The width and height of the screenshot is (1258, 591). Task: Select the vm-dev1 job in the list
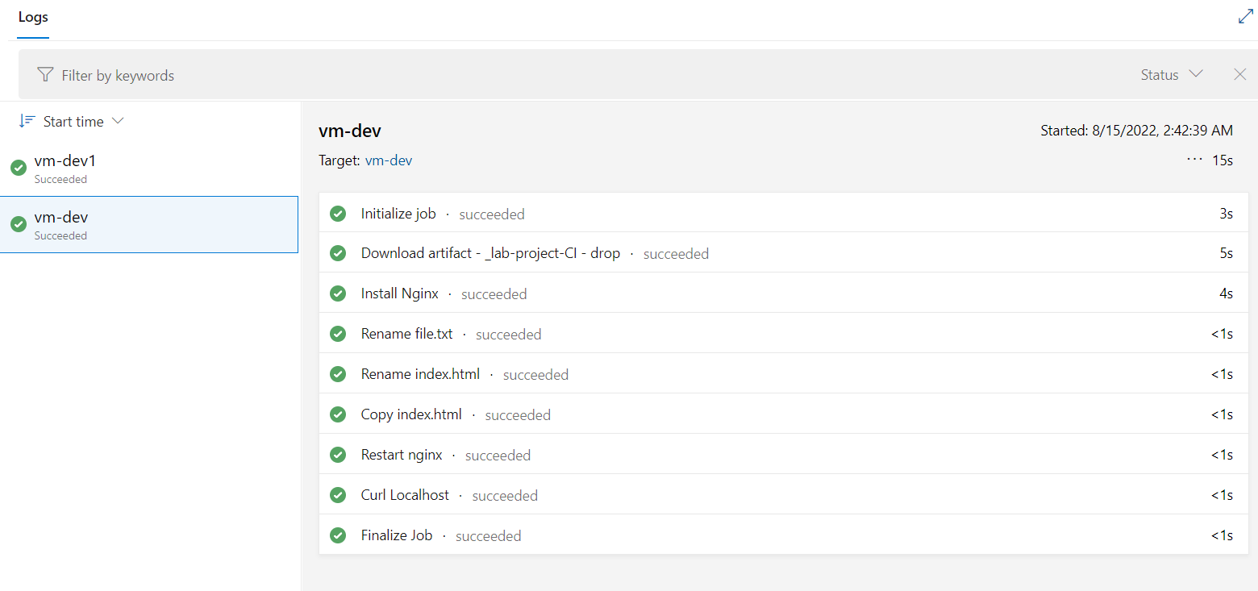click(x=149, y=168)
